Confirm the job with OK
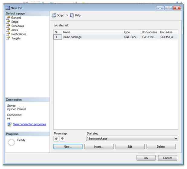The width and height of the screenshot is (187, 169). pyautogui.click(x=146, y=158)
